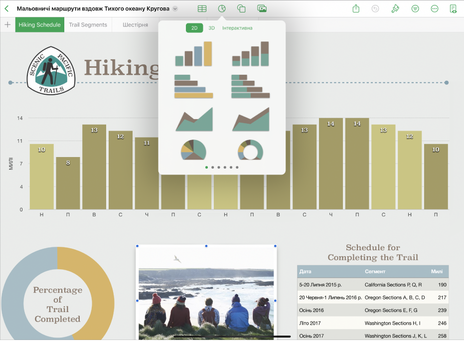
Task: Insert the donut chart
Action: coord(250,150)
